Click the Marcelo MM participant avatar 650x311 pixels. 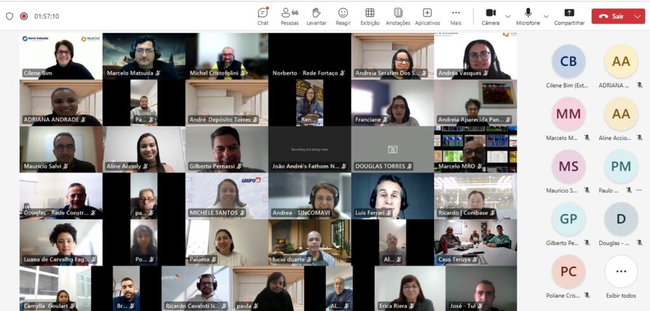pos(568,114)
